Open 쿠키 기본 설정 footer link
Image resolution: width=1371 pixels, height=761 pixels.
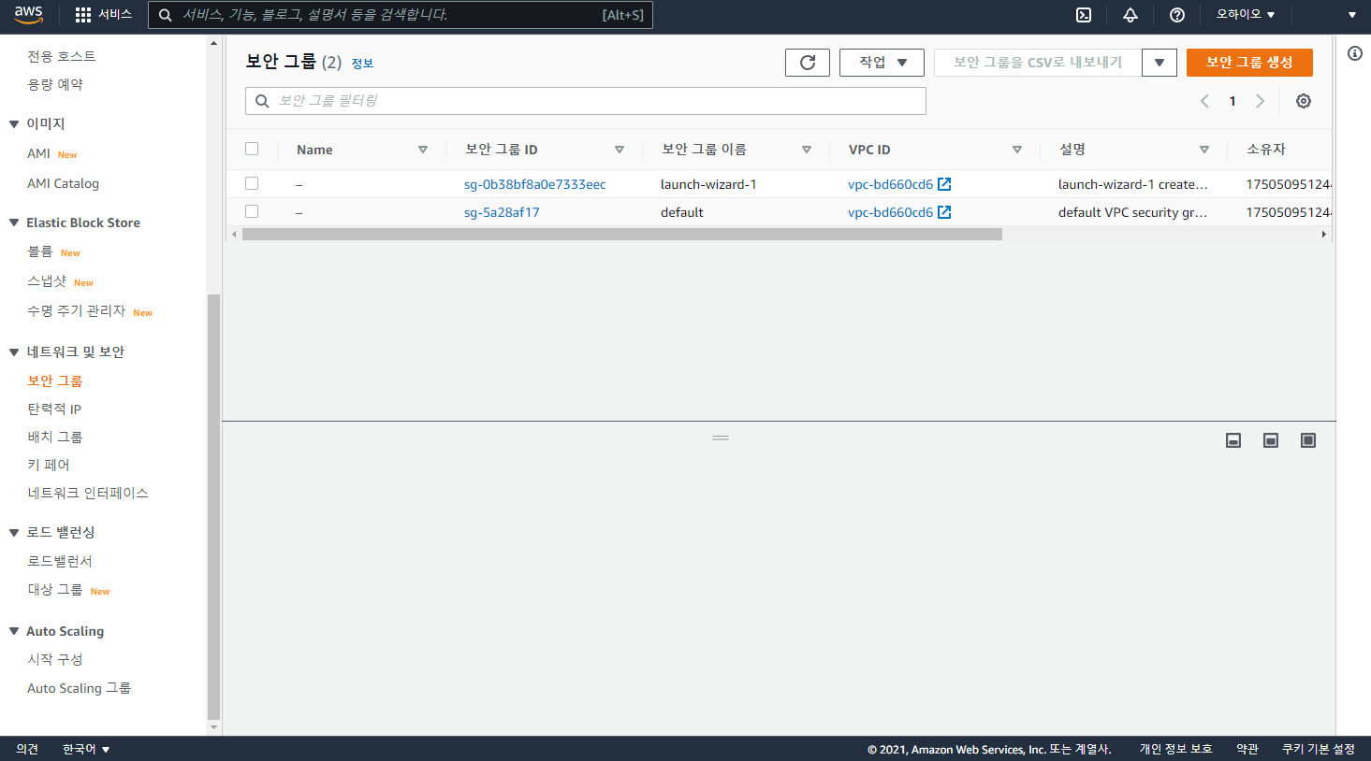pos(1319,749)
